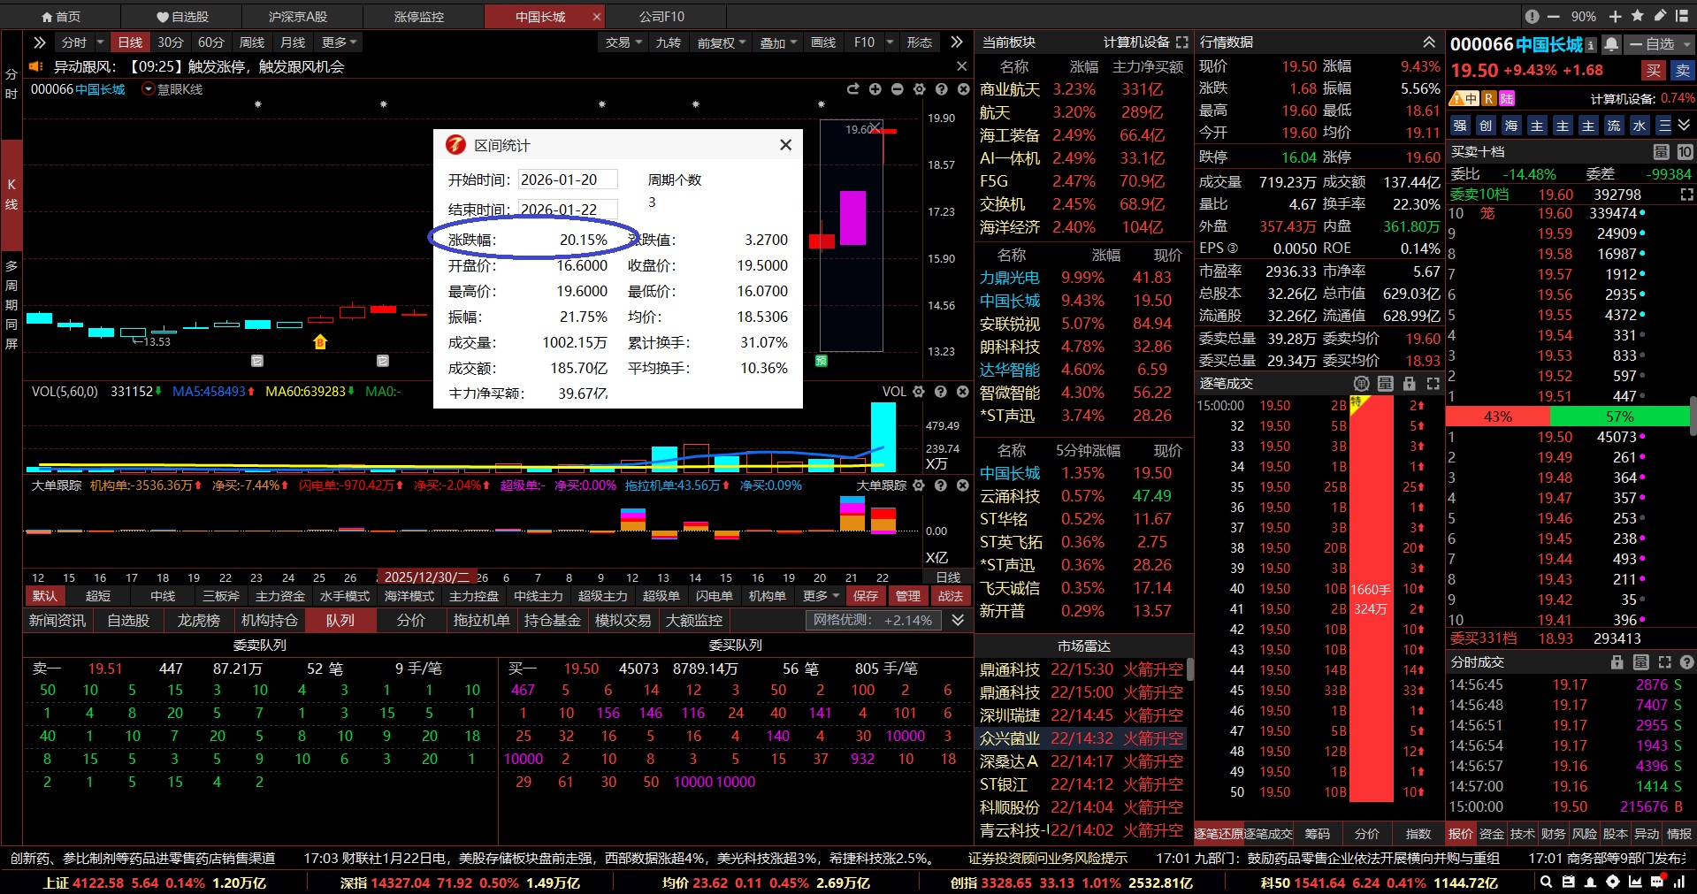The image size is (1697, 894).
Task: Click the stock price alert bell icon
Action: pos(1611,44)
